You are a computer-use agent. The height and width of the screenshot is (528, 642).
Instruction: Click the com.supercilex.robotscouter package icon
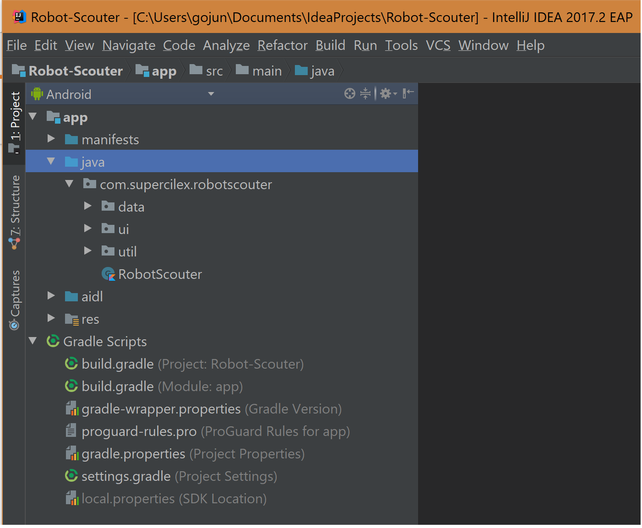point(90,184)
